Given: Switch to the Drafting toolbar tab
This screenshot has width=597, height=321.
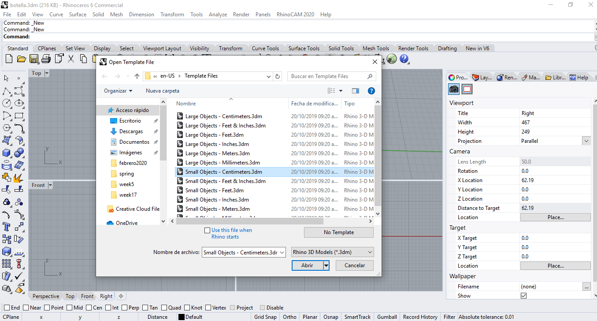Looking at the screenshot, I should pos(447,49).
